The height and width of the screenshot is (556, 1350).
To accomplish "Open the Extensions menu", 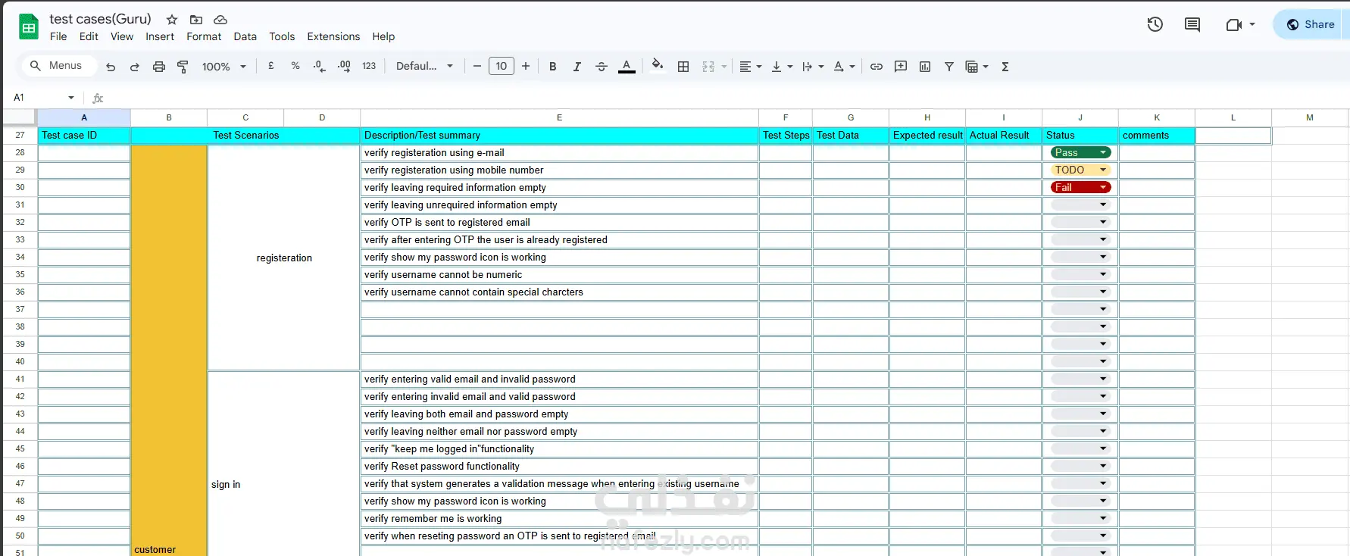I will pyautogui.click(x=333, y=36).
